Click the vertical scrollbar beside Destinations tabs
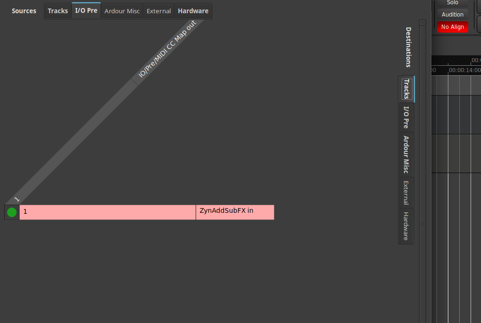This screenshot has height=323, width=481. point(422,142)
